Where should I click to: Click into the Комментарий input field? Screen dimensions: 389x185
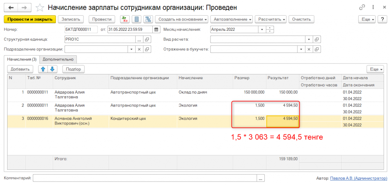144,178
